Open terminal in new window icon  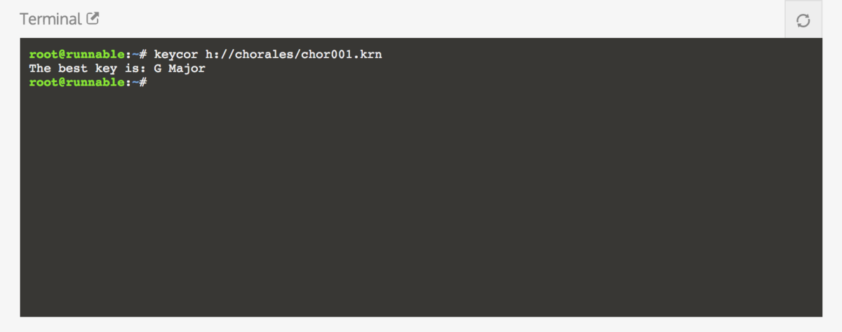[x=93, y=19]
